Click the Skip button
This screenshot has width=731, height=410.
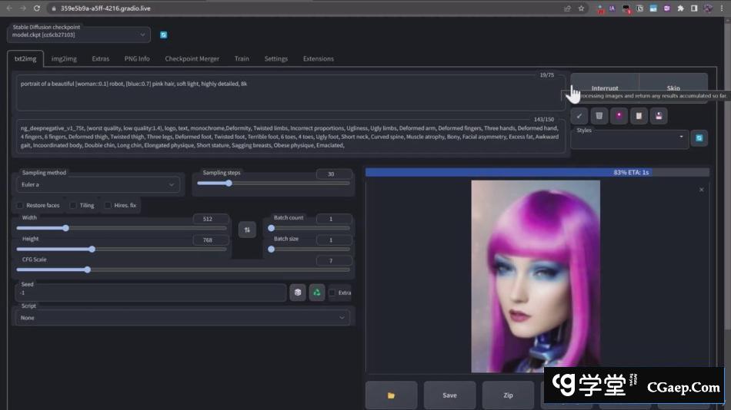[x=673, y=87]
